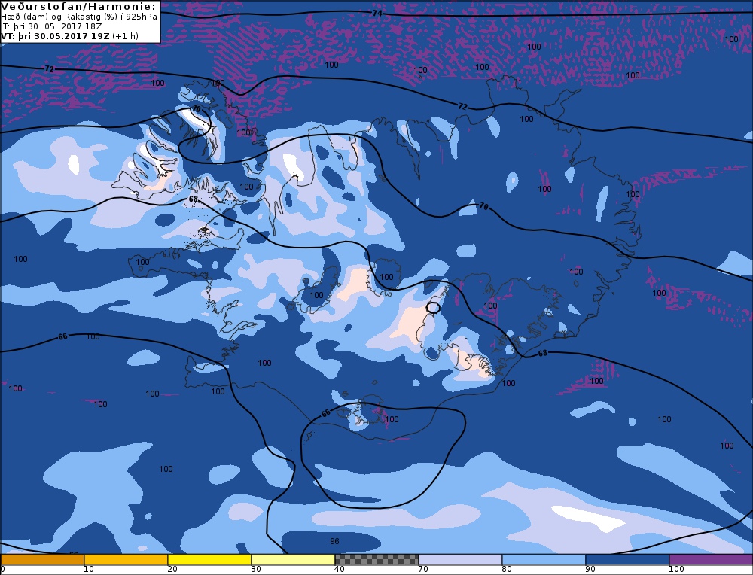
Task: Click the legend tick label '30'
Action: tap(256, 569)
